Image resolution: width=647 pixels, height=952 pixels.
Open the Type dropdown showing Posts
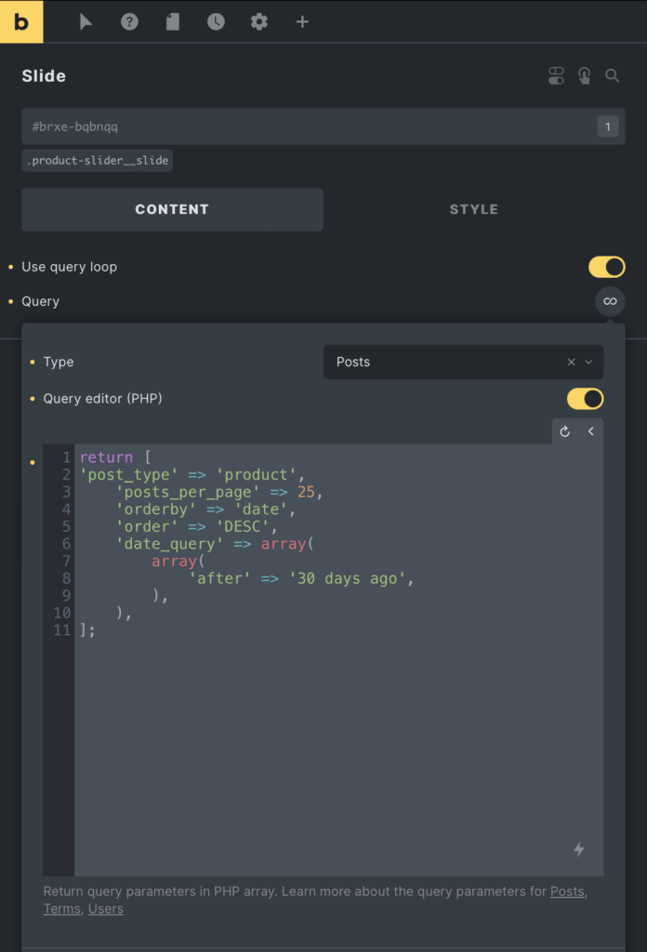(463, 362)
